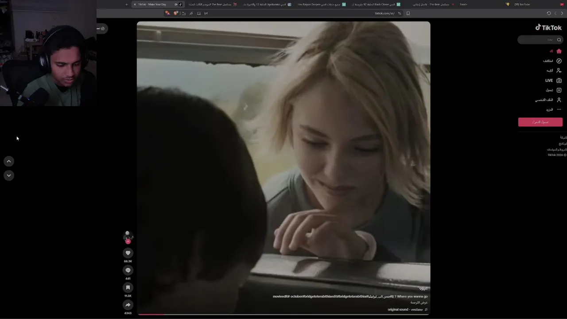Click 'original sound - emilano' link

405,310
